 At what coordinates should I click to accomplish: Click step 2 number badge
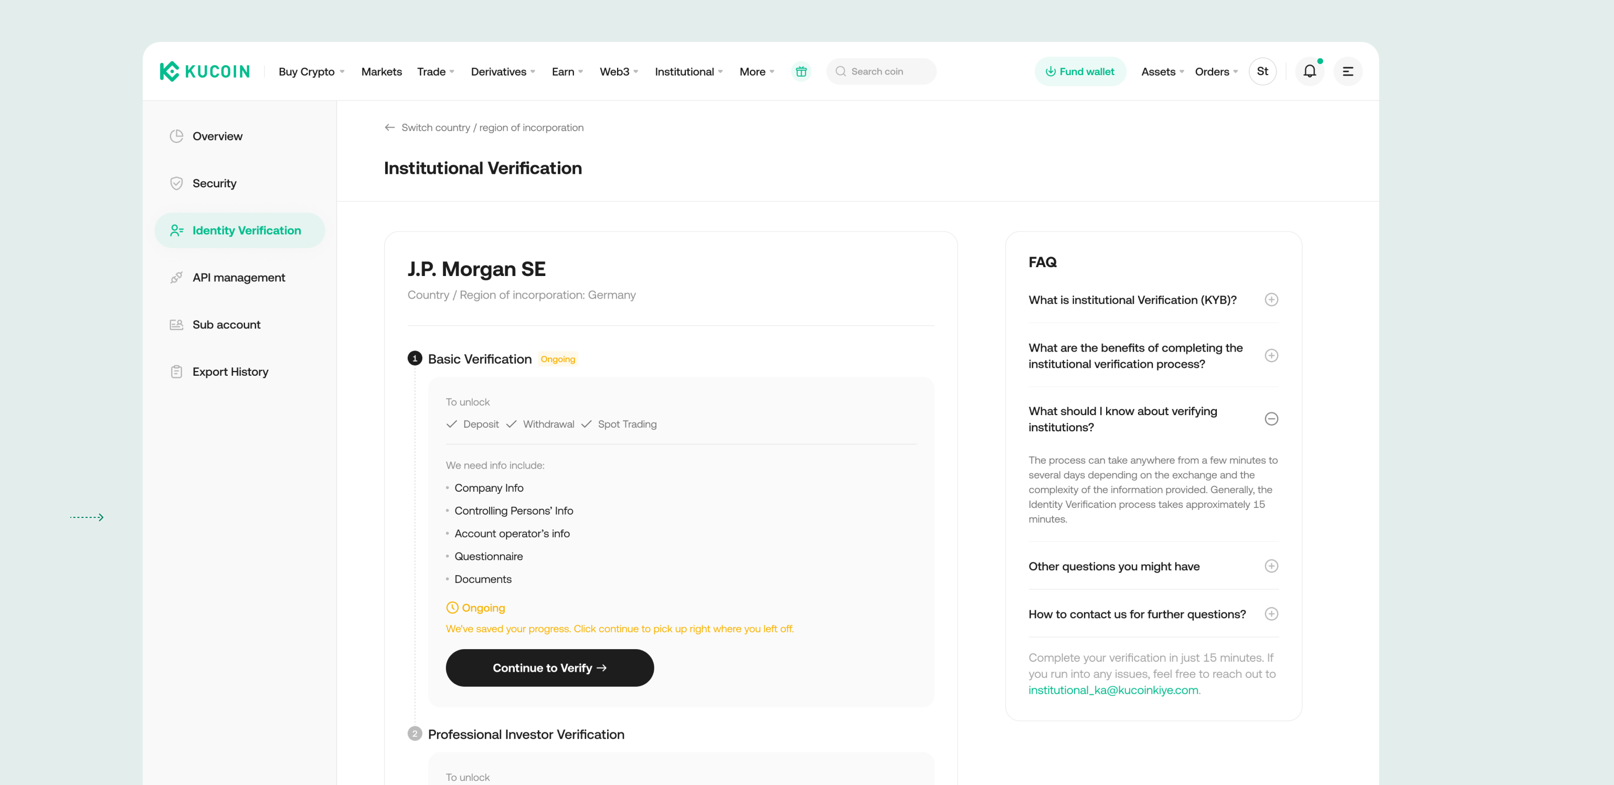(414, 734)
